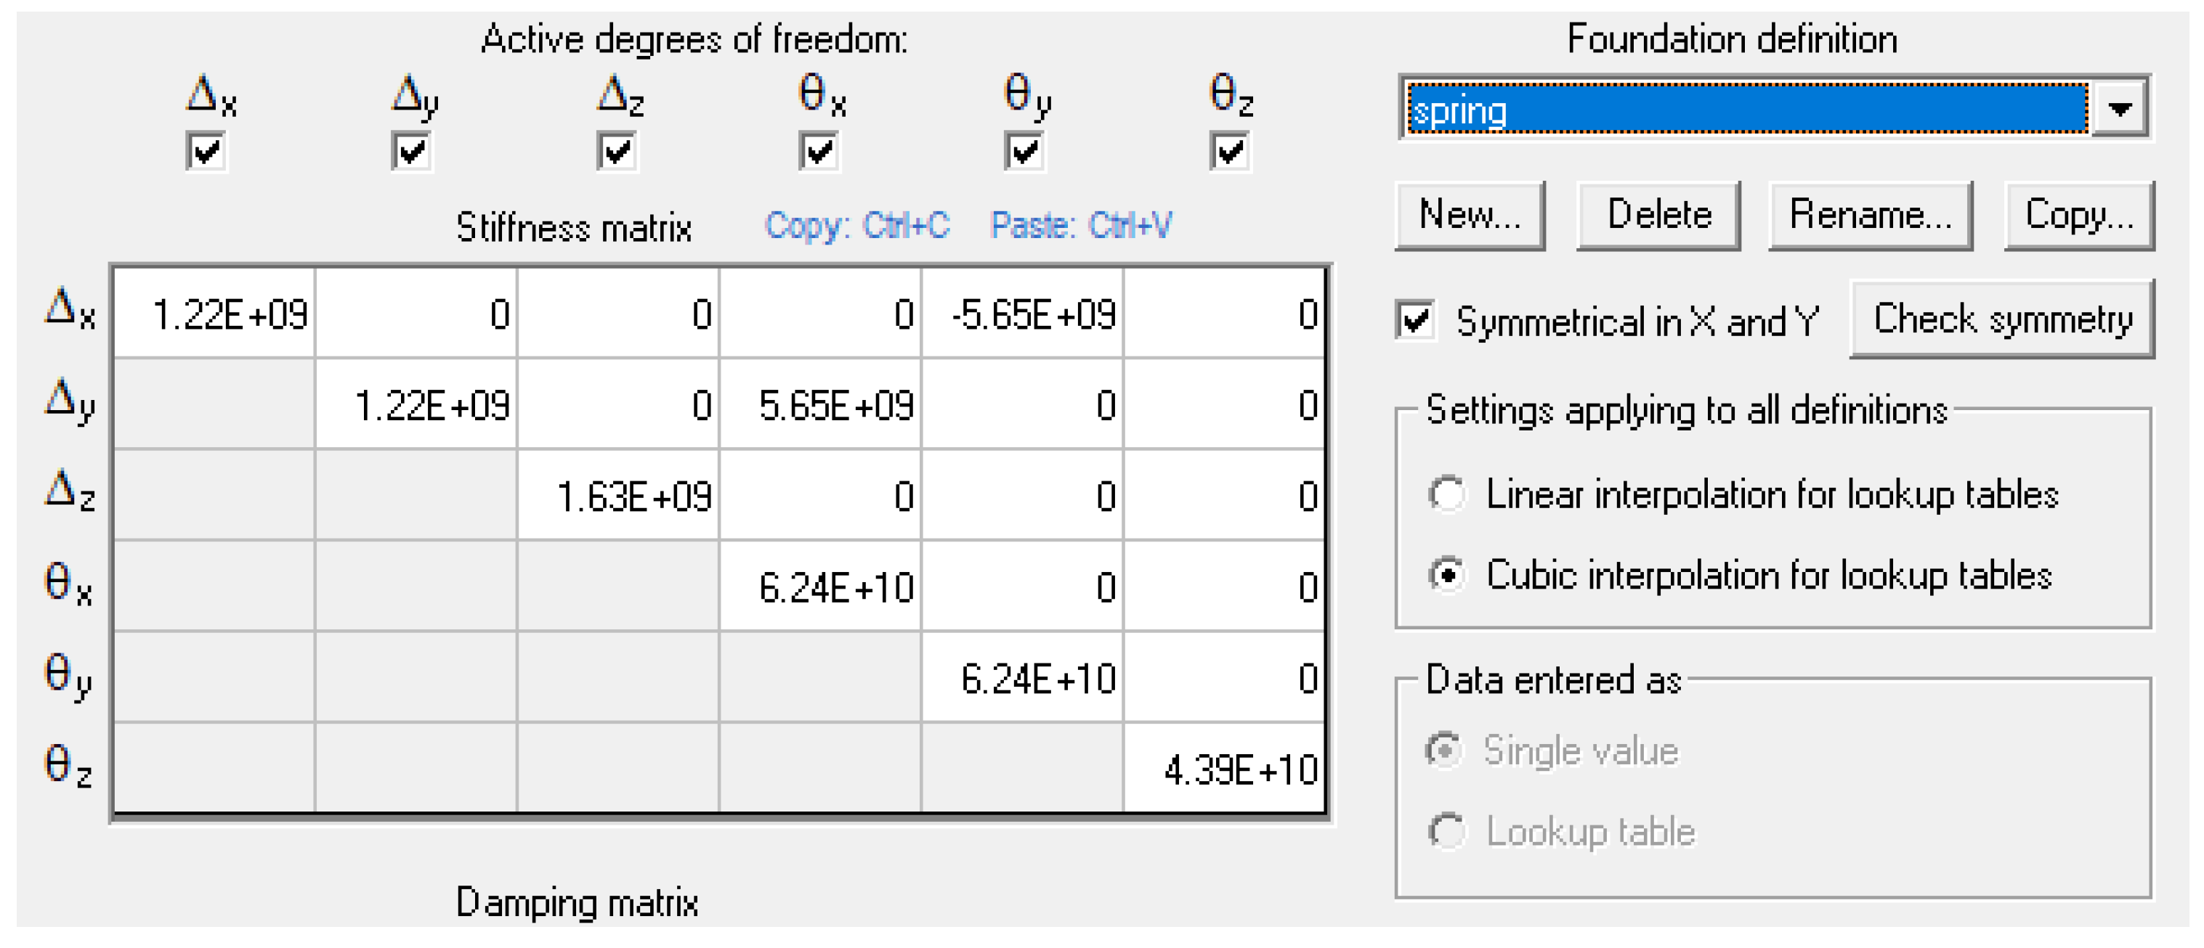The width and height of the screenshot is (2204, 948).
Task: Select the θz diagonal cell 4.39E+10
Action: [x=1225, y=769]
